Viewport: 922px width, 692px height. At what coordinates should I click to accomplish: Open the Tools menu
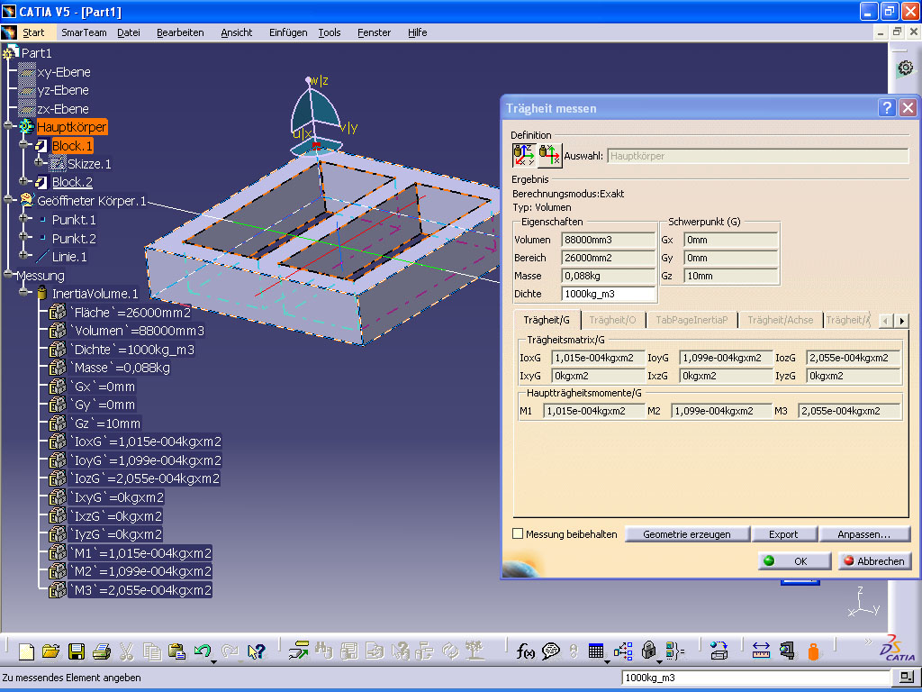click(x=330, y=32)
